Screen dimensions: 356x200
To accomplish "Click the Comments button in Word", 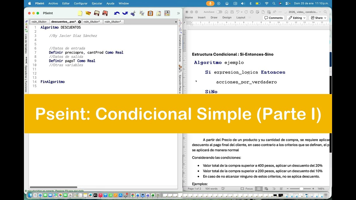I will 273,18.
